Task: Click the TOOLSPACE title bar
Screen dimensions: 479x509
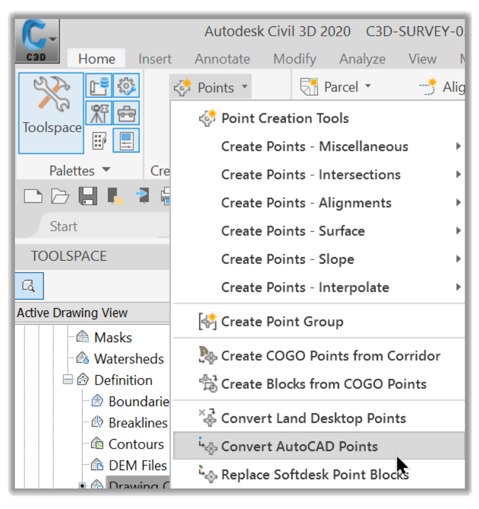Action: click(92, 256)
